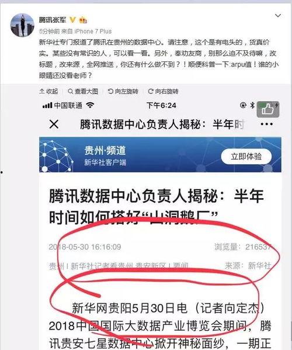Viewport: 292px width, 350px height.
Task: Click the gold V verification badge
Action: [x=73, y=20]
